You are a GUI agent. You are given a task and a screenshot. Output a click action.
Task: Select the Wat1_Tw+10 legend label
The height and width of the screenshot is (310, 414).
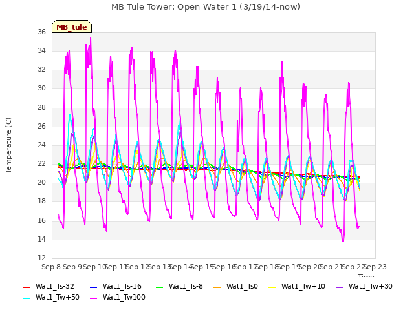tap(303, 287)
